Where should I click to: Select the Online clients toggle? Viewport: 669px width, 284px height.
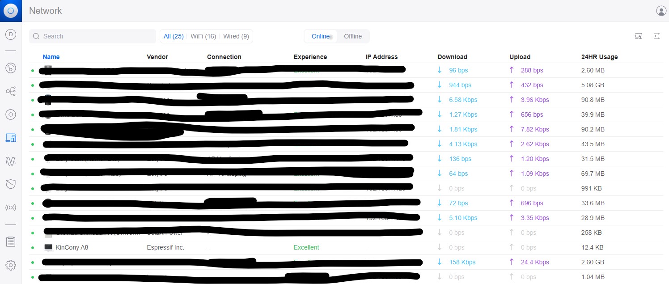tap(321, 36)
